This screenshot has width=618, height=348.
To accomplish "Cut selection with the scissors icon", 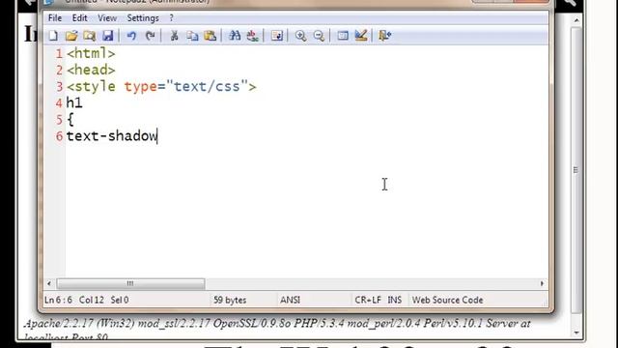I will pyautogui.click(x=174, y=36).
